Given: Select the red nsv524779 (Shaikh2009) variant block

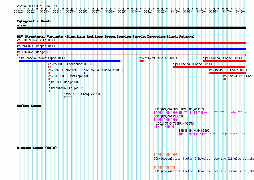Looking at the screenshot, I should point(142,61).
